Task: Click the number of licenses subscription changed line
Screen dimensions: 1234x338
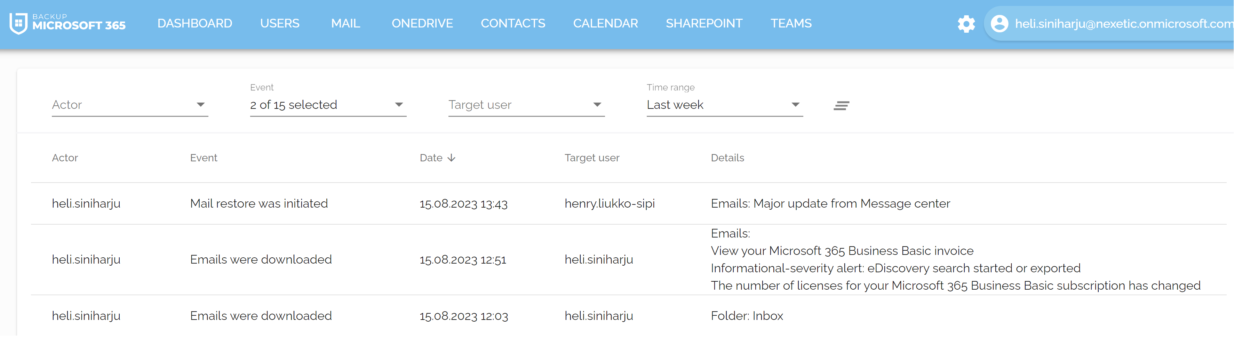Action: [956, 286]
